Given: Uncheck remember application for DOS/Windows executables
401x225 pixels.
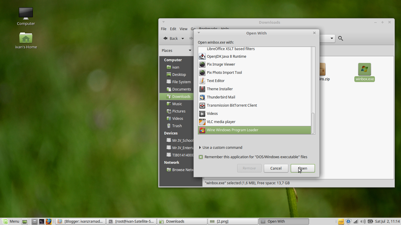Looking at the screenshot, I should pos(201,157).
